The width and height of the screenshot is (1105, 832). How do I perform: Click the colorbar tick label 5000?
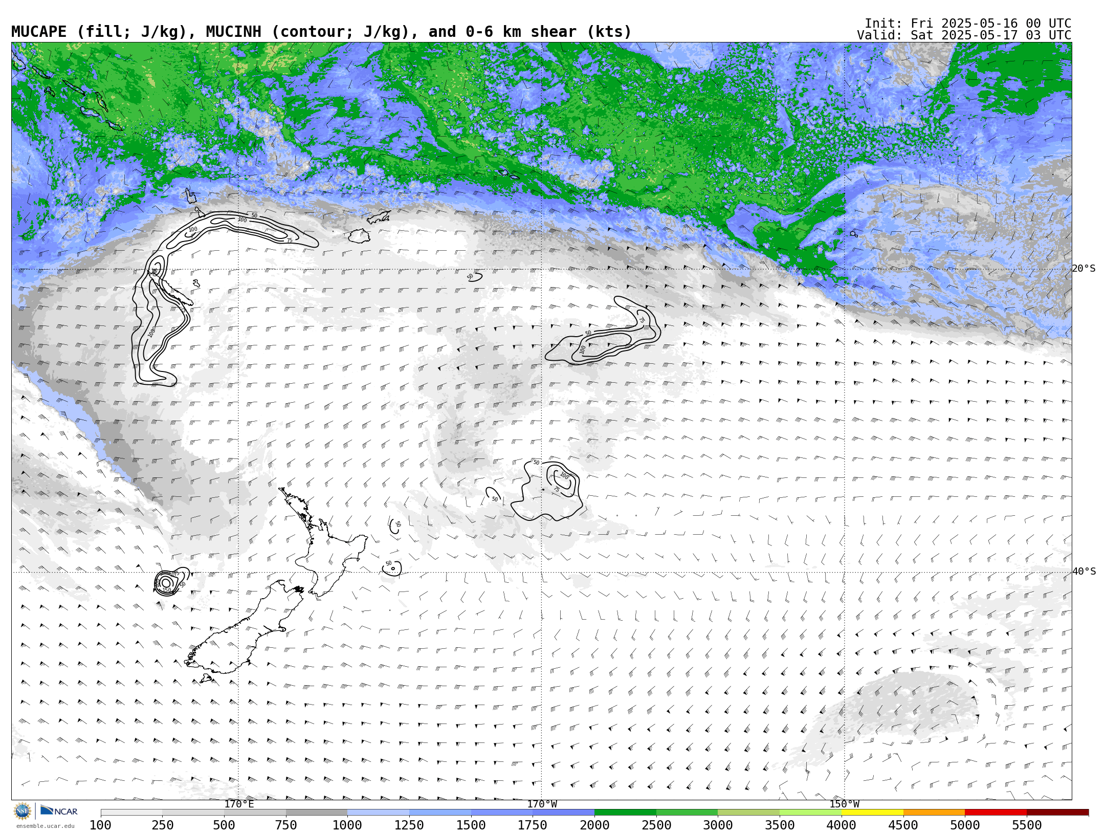[965, 825]
